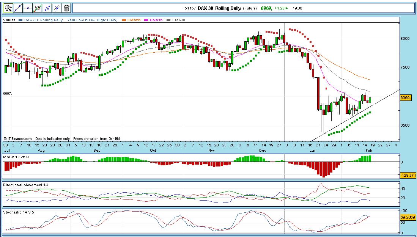Click the 6500 price axis label

click(405, 125)
